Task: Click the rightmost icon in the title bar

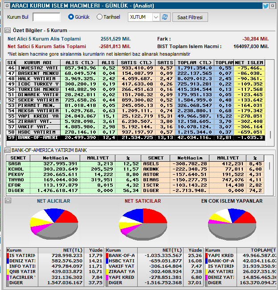Action: coord(273,6)
